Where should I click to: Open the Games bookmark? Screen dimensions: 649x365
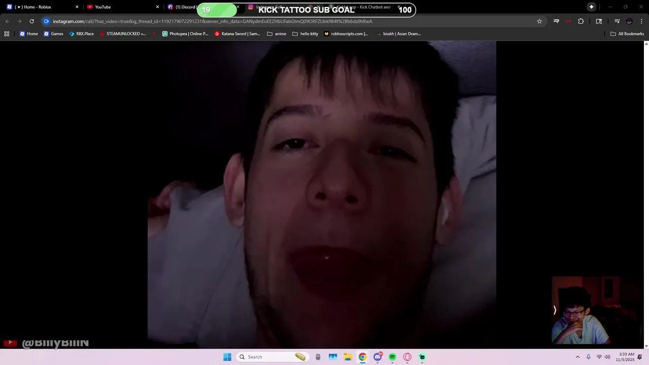53,34
